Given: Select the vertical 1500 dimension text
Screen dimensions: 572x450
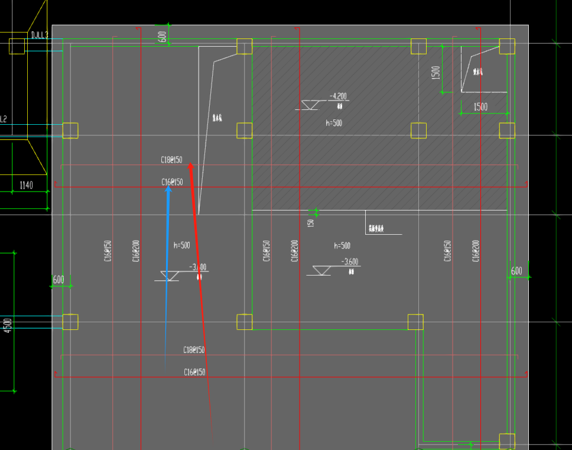Looking at the screenshot, I should [435, 73].
